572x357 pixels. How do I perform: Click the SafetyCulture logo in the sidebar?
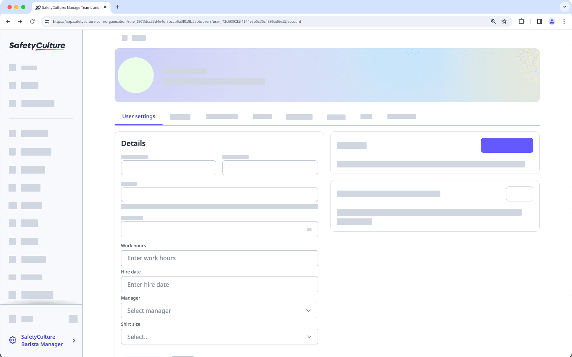click(x=37, y=46)
